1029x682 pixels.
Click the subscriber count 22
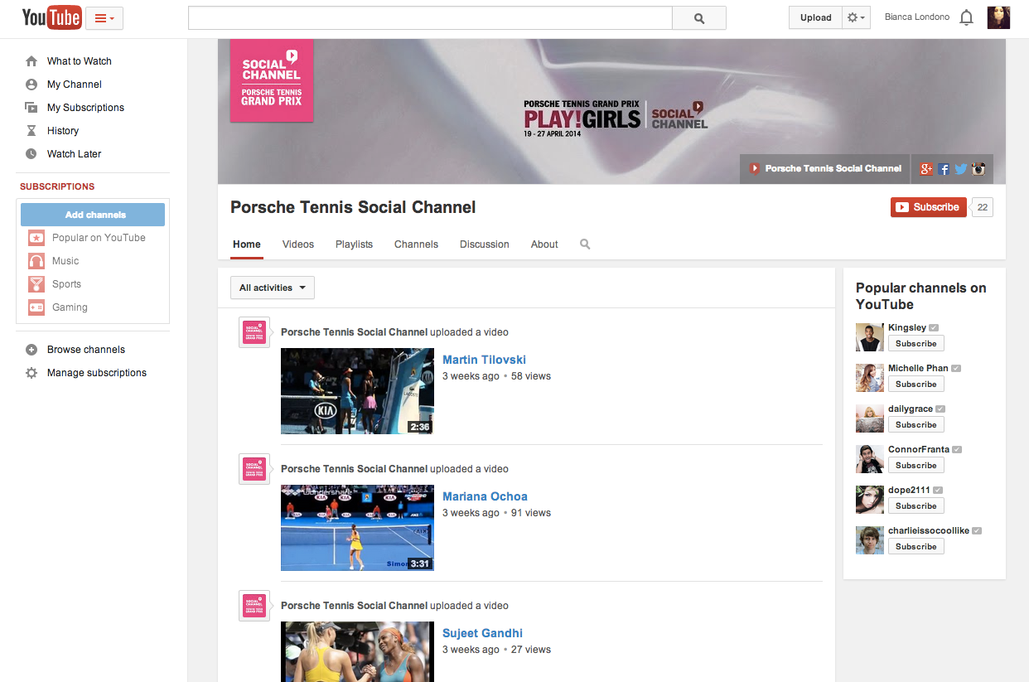[x=983, y=207]
